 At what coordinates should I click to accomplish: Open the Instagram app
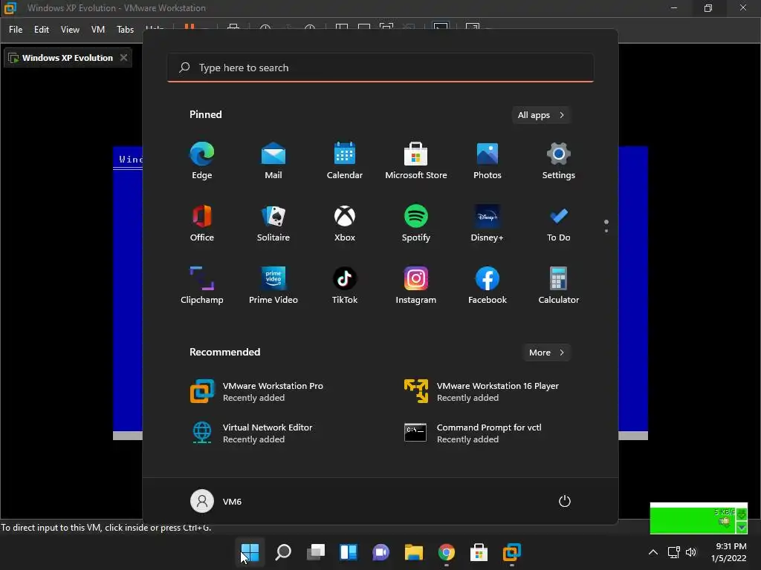tap(416, 286)
